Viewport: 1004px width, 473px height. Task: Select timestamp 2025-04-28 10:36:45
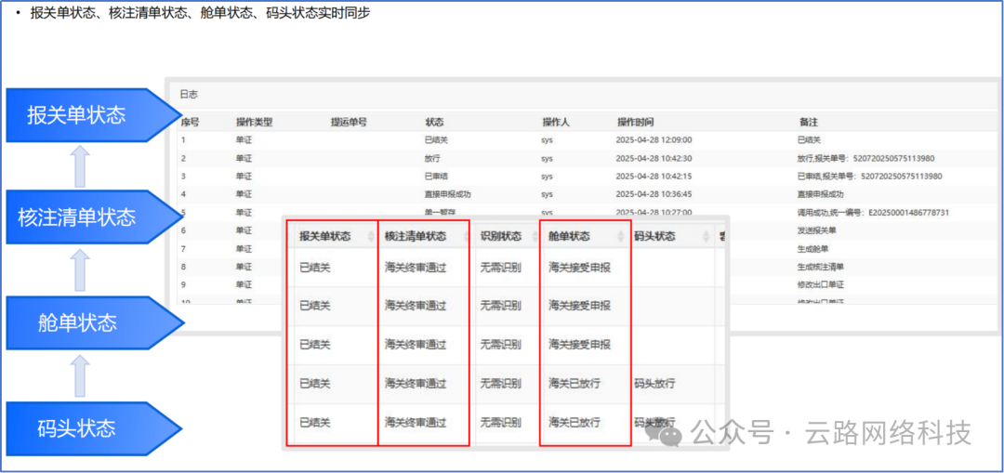click(654, 194)
